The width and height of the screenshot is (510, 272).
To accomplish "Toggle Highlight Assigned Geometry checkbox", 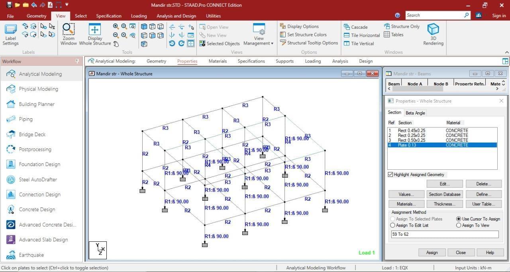I will [390, 174].
